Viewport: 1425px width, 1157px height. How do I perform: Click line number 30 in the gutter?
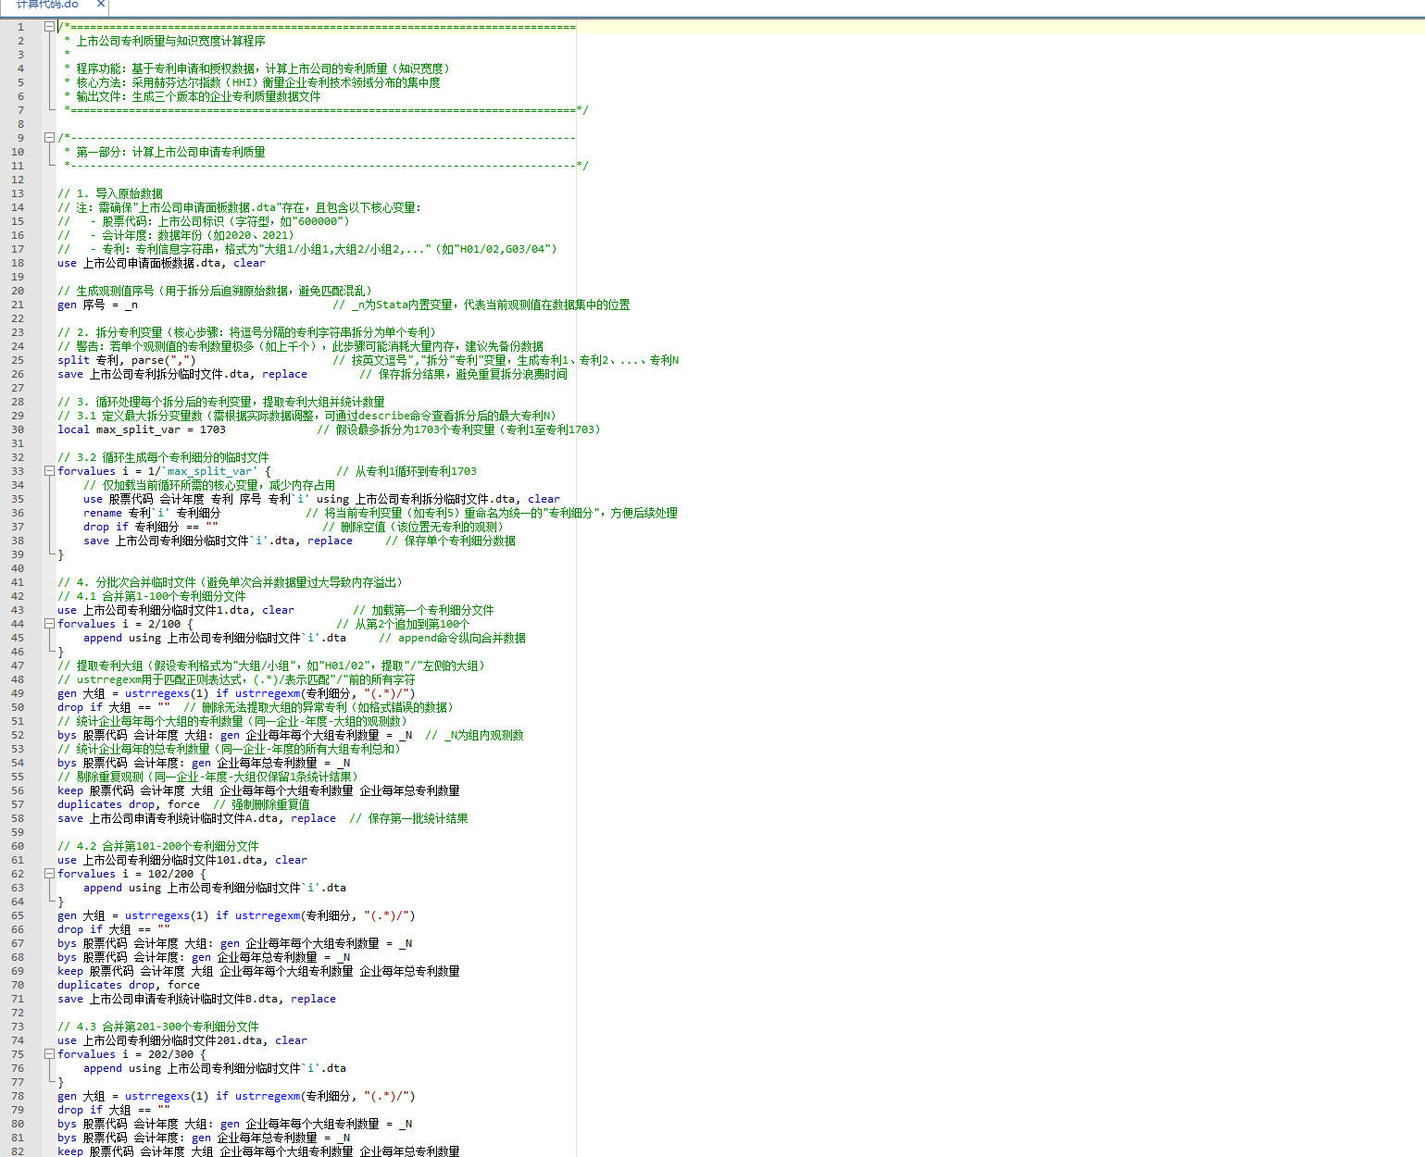pyautogui.click(x=18, y=429)
